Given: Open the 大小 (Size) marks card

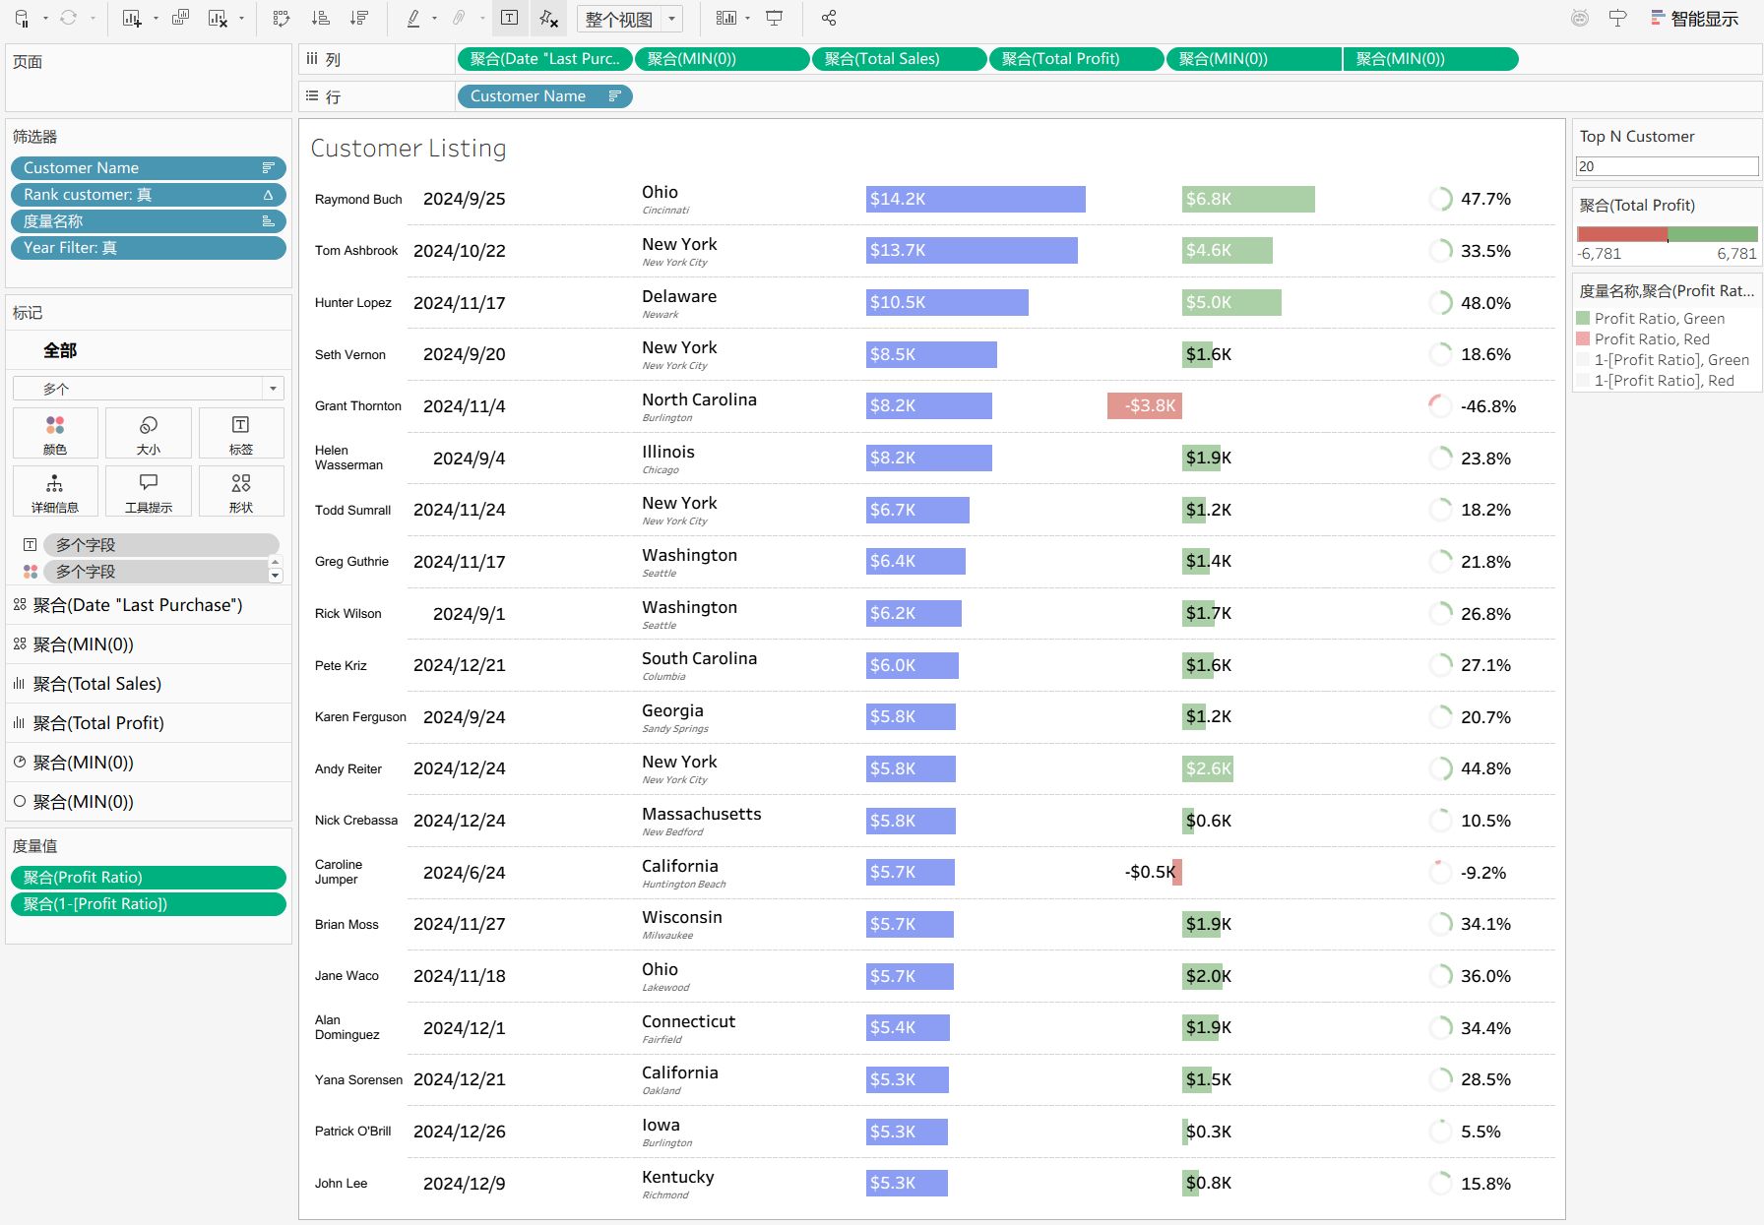Looking at the screenshot, I should (148, 432).
